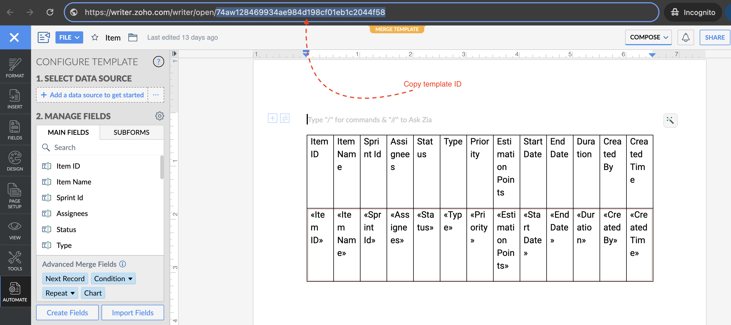
Task: Select the MAIN FIELDS tab
Action: [68, 132]
